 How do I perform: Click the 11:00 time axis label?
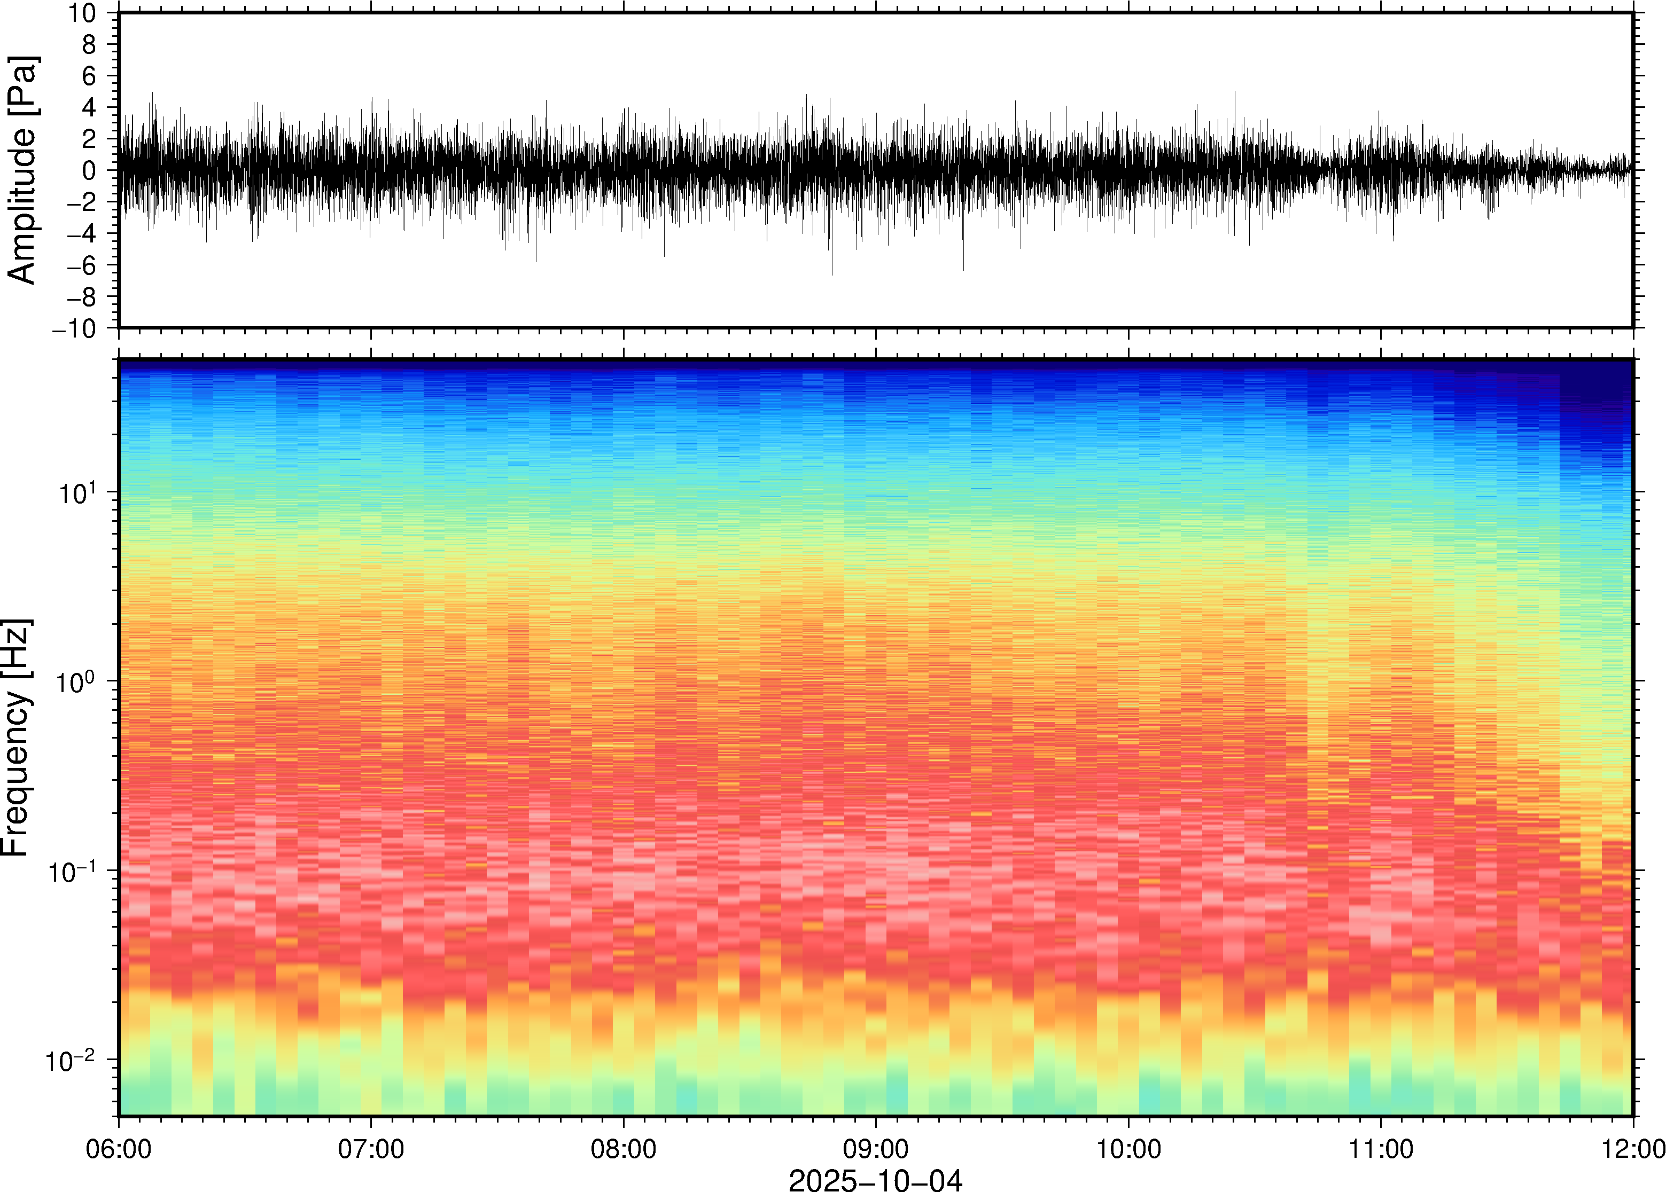point(1380,1149)
